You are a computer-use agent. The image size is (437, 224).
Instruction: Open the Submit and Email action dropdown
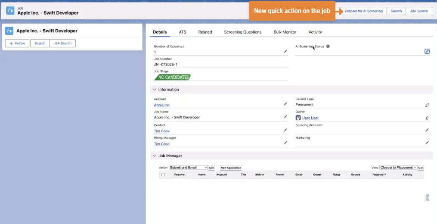tap(188, 168)
